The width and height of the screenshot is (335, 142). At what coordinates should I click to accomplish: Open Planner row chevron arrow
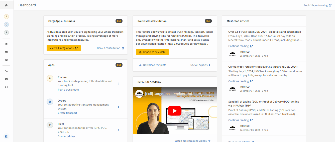[119, 84]
